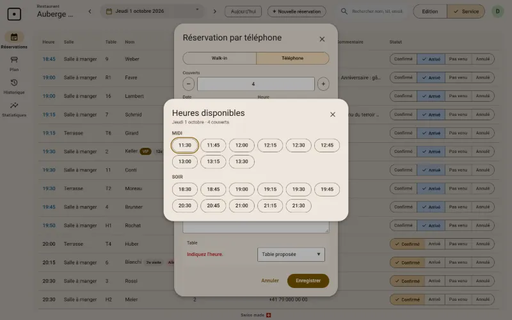Screen dimensions: 512x320
Task: Choose the 12:45 time slot
Action: [327, 145]
